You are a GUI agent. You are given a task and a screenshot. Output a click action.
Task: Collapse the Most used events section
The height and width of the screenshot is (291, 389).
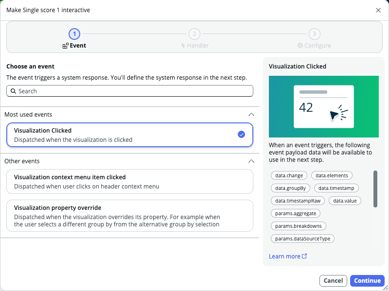click(x=251, y=115)
